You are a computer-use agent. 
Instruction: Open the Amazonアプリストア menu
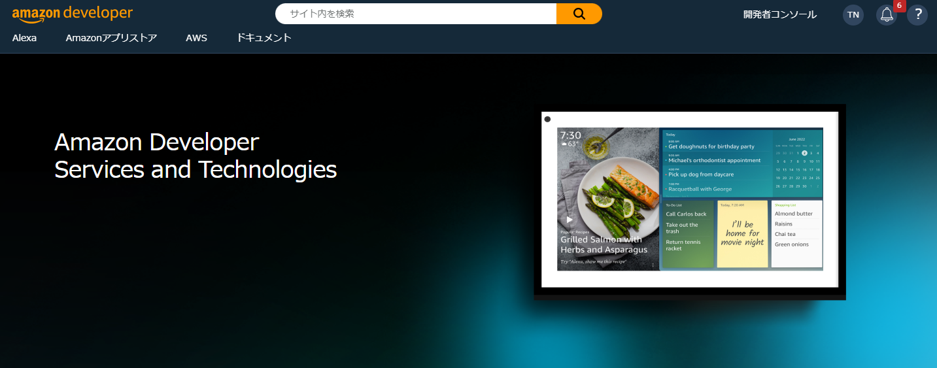point(111,38)
